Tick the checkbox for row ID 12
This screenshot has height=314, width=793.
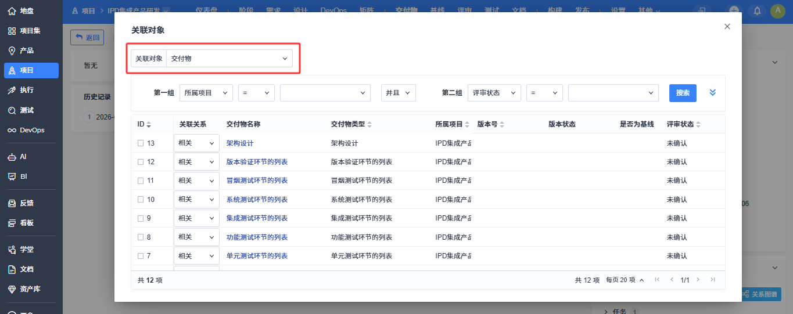141,162
